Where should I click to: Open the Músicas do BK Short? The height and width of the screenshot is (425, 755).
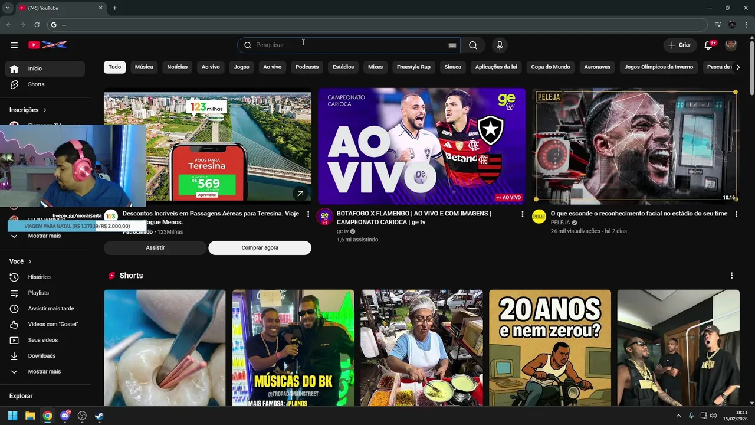point(293,348)
